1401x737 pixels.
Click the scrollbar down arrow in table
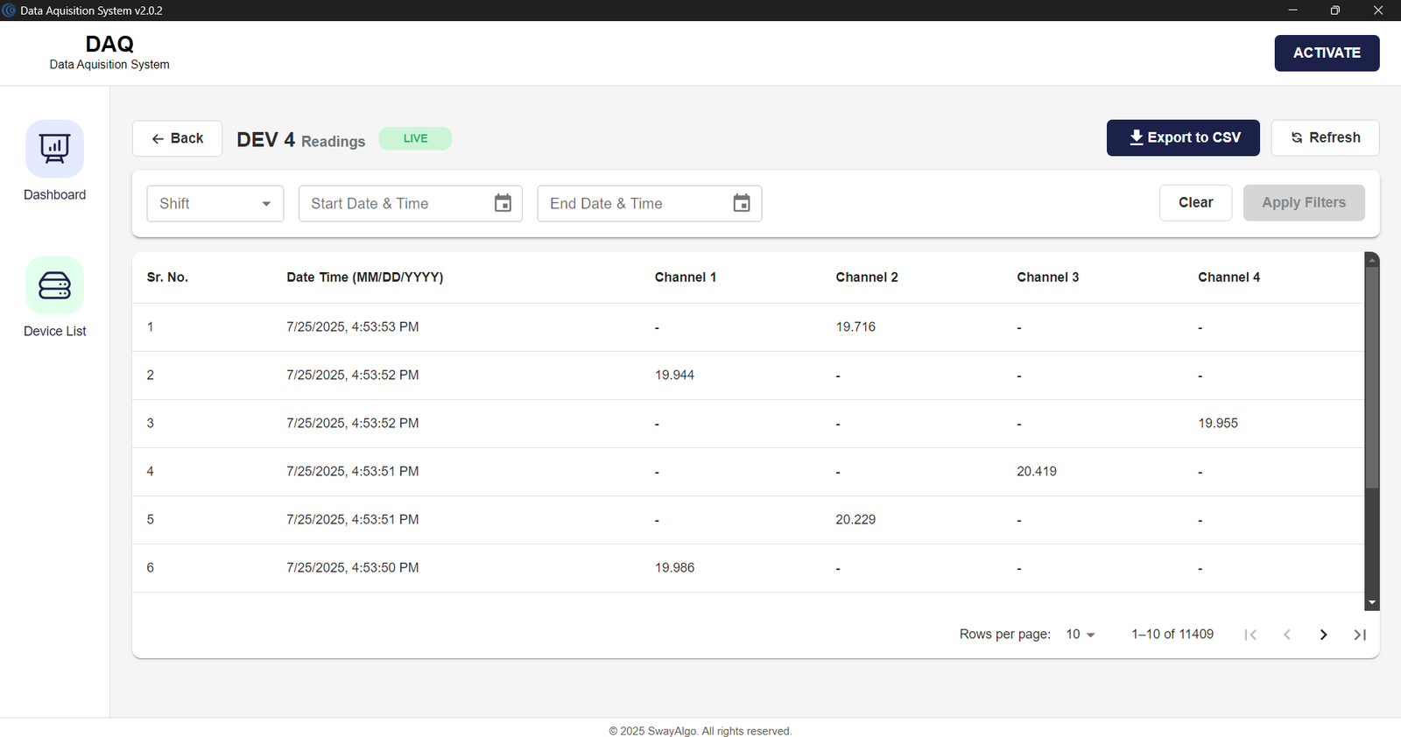(x=1372, y=603)
